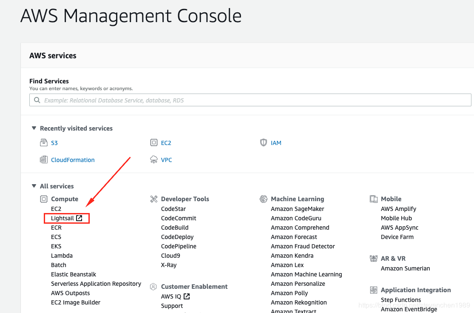Collapse the All services section
474x313 pixels.
34,186
